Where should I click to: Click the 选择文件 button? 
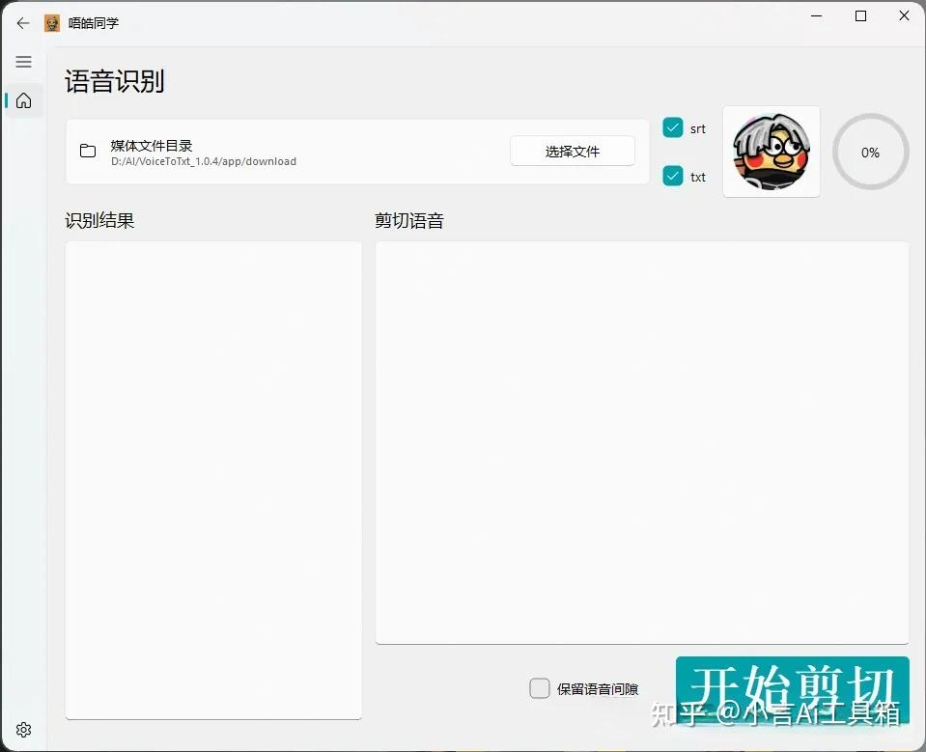[573, 152]
